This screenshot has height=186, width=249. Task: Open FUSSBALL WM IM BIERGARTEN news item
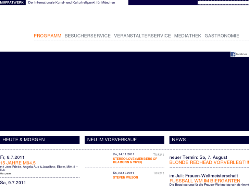tap(205, 181)
